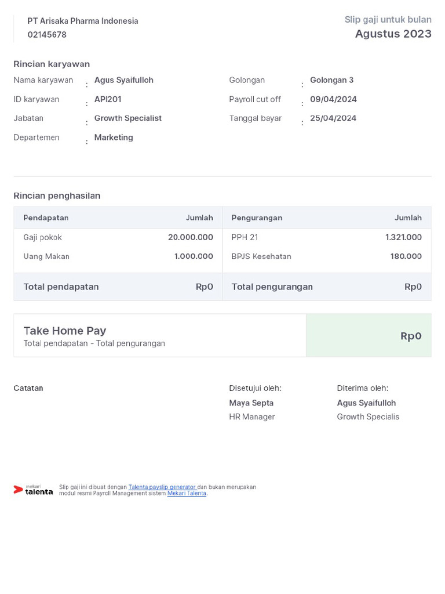
Task: Open the Talenta payslip generator link
Action: 162,487
